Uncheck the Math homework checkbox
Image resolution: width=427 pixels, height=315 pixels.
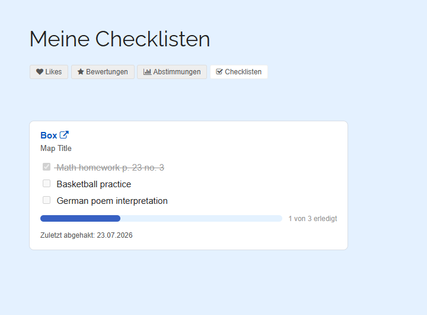click(47, 167)
